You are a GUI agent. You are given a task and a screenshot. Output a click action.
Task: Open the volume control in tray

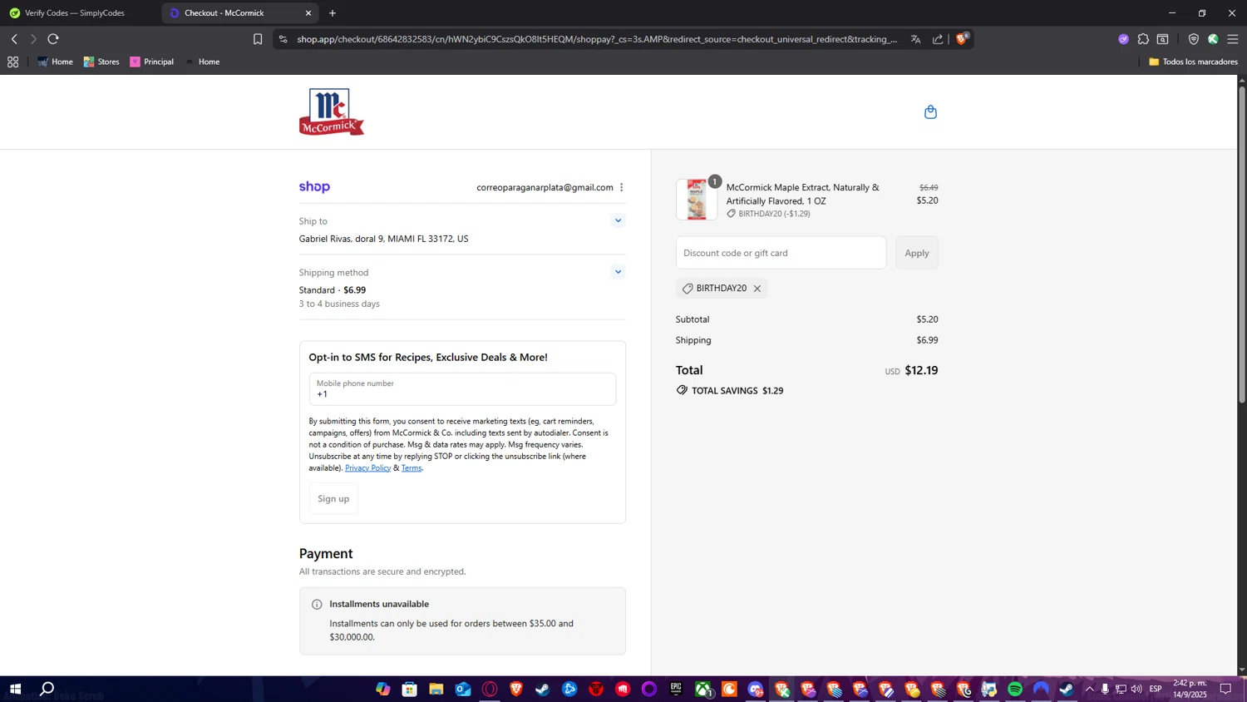[x=1136, y=689]
